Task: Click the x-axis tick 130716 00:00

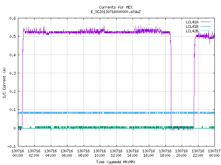Action: tap(18, 153)
